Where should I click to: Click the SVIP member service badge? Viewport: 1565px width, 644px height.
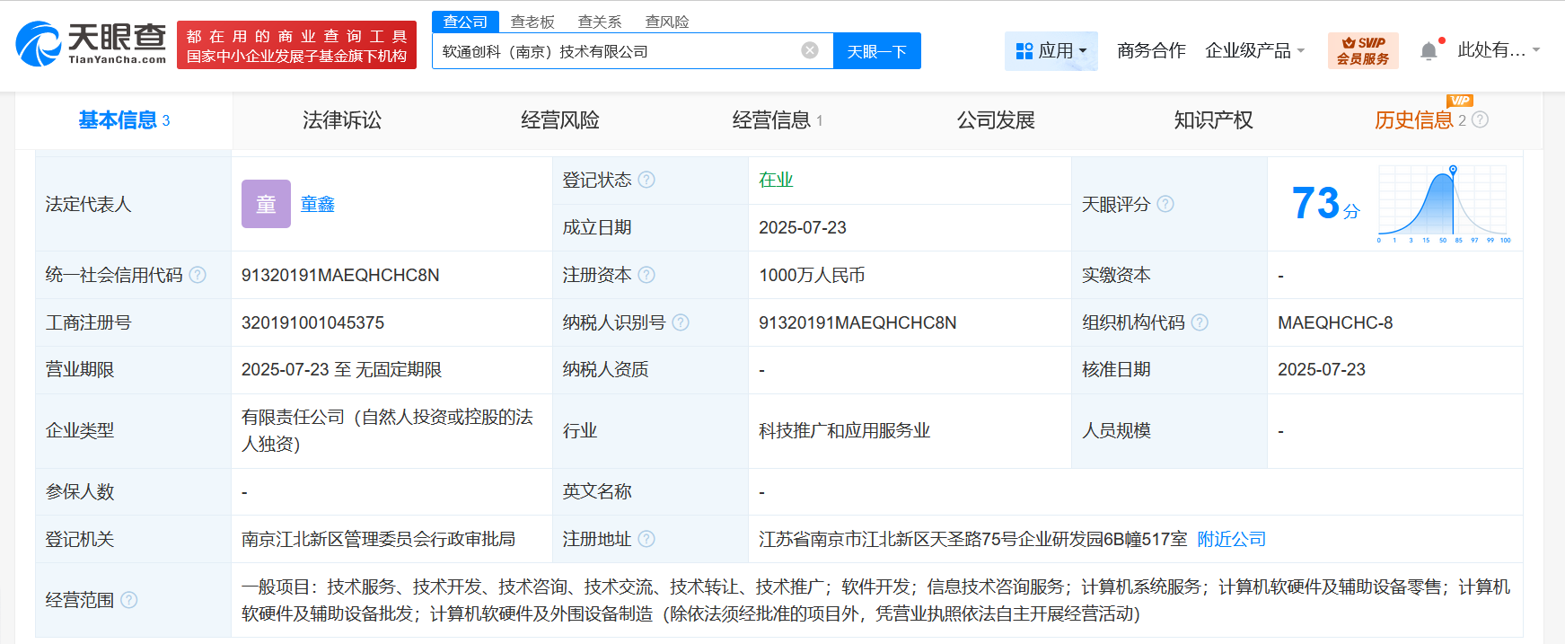(x=1362, y=50)
